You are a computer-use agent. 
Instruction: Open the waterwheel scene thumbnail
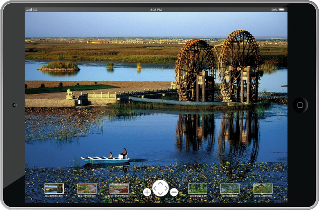pos(54,188)
